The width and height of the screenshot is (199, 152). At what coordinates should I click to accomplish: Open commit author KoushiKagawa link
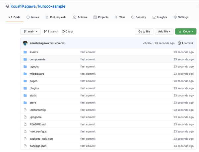(x=39, y=43)
